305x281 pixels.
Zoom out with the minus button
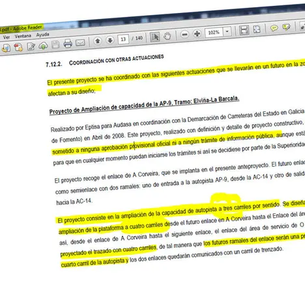point(184,34)
